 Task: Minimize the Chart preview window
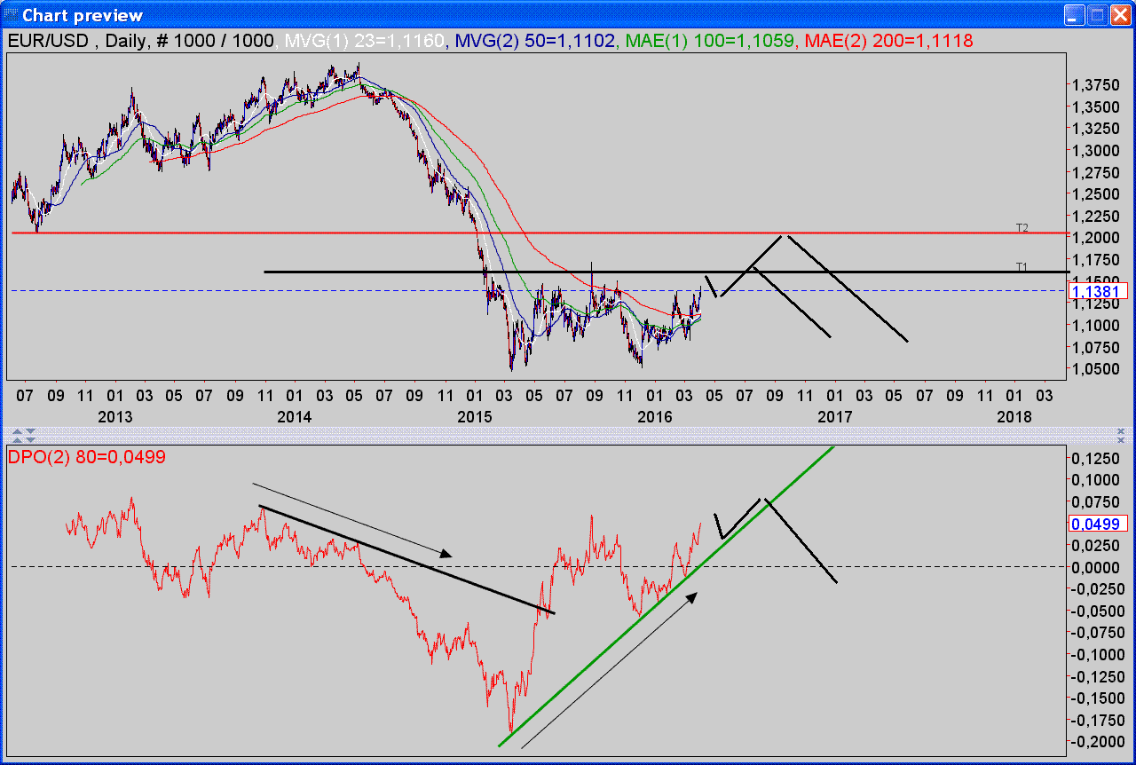[x=1076, y=15]
